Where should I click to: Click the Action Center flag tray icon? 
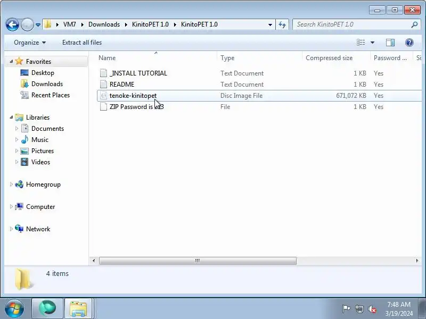tap(346, 309)
